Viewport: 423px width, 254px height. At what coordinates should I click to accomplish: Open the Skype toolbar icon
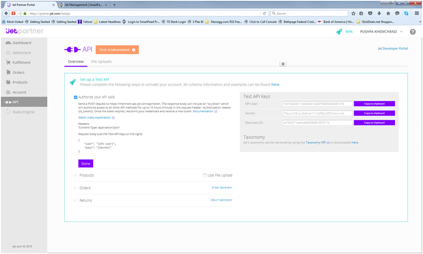(406, 13)
